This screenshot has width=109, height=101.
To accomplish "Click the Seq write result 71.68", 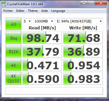I will (x=83, y=38).
